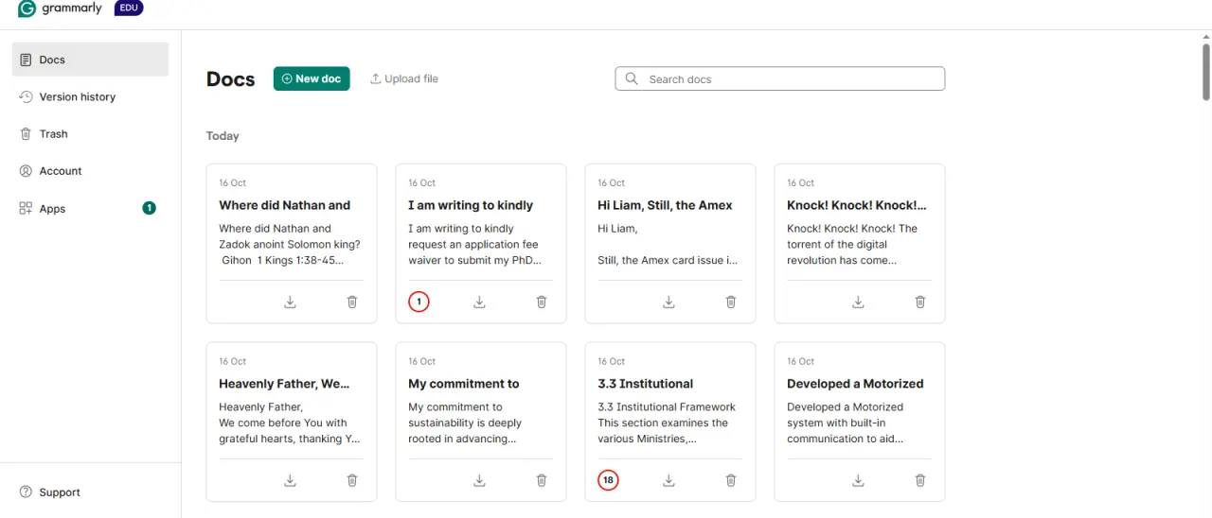Click preview text 'This section examines the'
Viewport: 1212px width, 518px height.
click(x=663, y=423)
